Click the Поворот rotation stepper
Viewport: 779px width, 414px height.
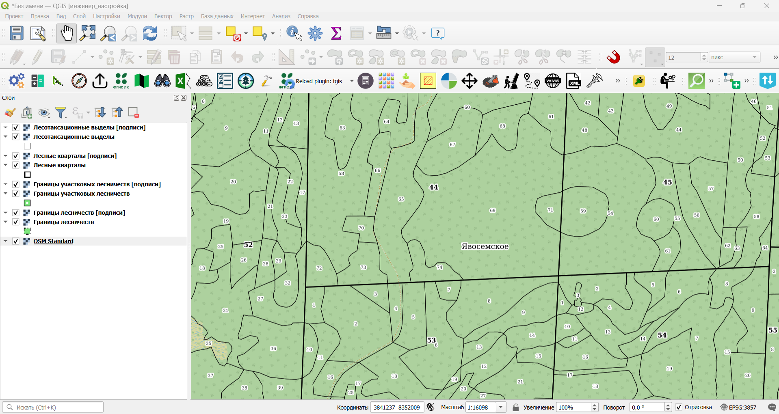pos(668,407)
